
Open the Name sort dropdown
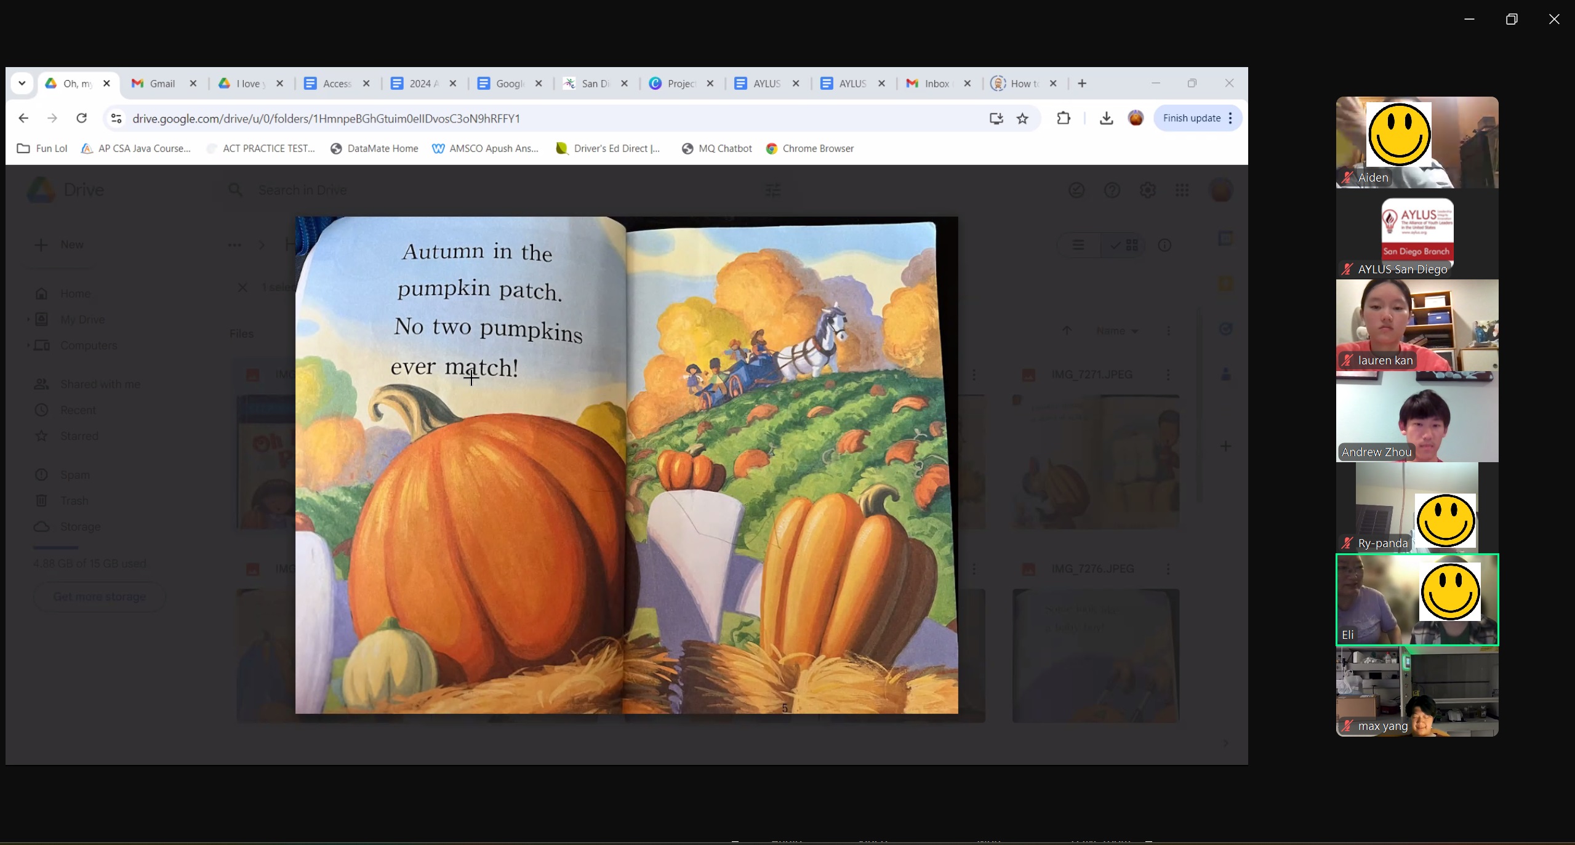[1117, 330]
